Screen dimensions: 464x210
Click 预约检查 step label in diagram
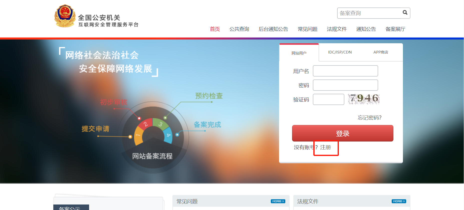pos(209,96)
